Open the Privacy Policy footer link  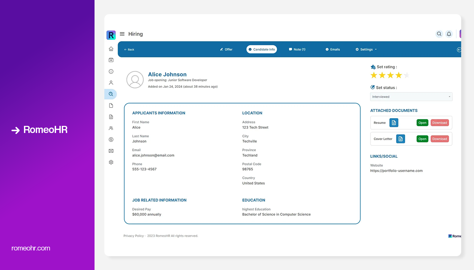[x=134, y=236]
